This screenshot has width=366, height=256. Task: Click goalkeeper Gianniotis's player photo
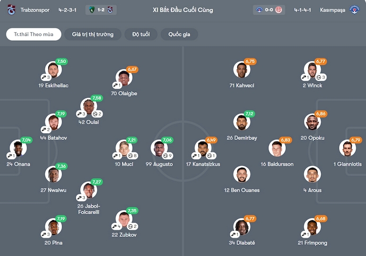click(x=348, y=148)
